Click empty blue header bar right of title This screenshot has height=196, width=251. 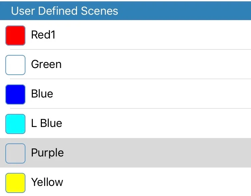(x=187, y=11)
